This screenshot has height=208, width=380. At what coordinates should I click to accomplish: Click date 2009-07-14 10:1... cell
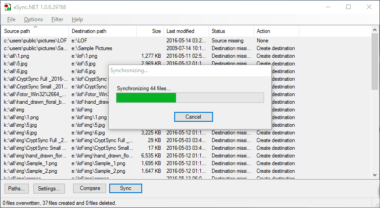click(186, 48)
